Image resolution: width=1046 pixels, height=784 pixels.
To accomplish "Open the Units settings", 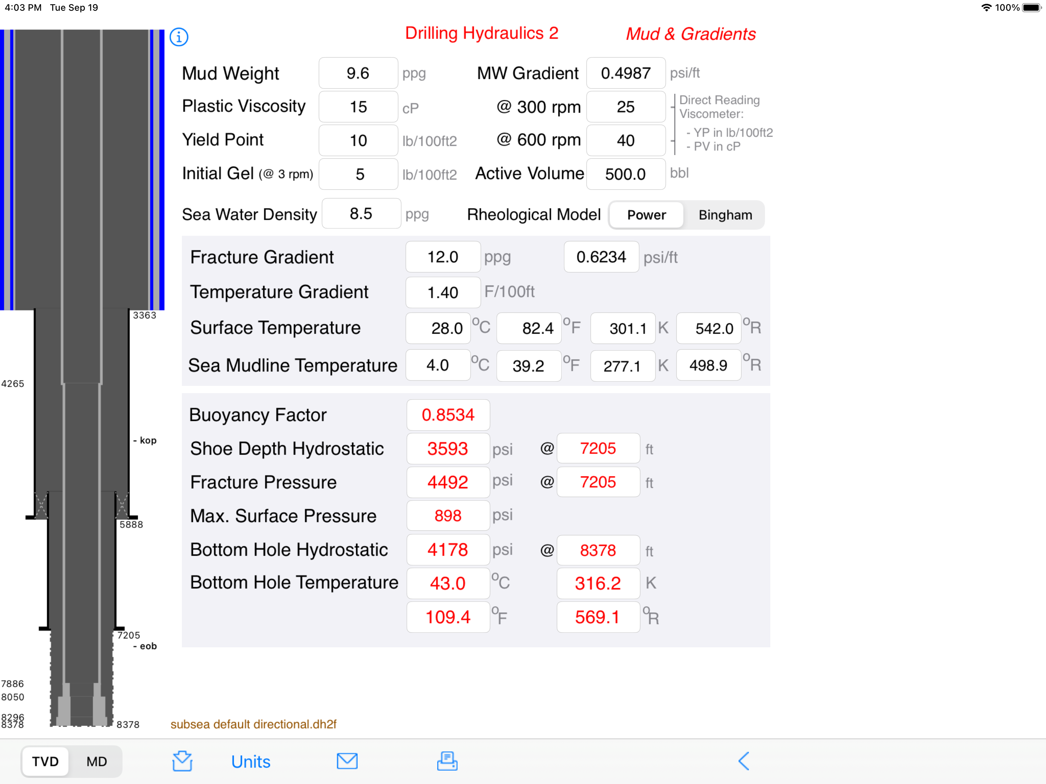I will (x=251, y=761).
